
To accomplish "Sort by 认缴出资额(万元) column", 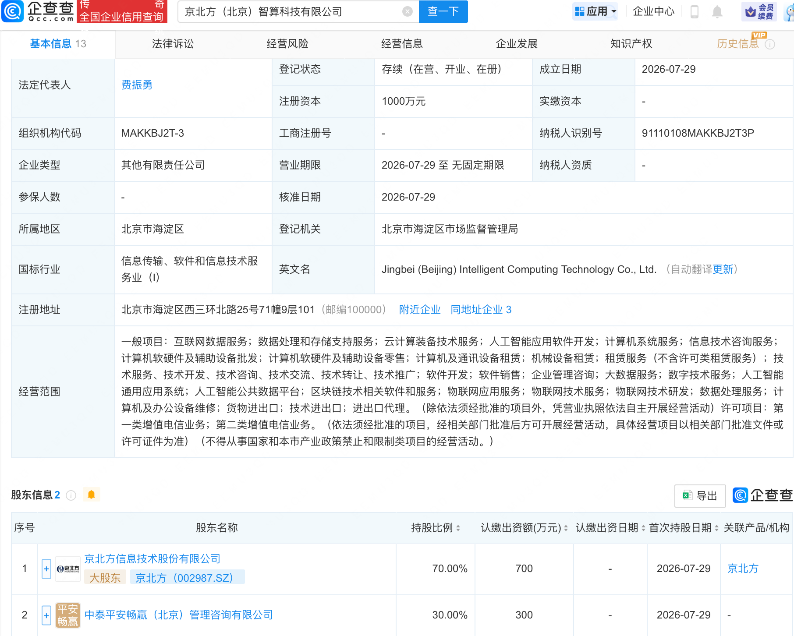I will [x=566, y=528].
